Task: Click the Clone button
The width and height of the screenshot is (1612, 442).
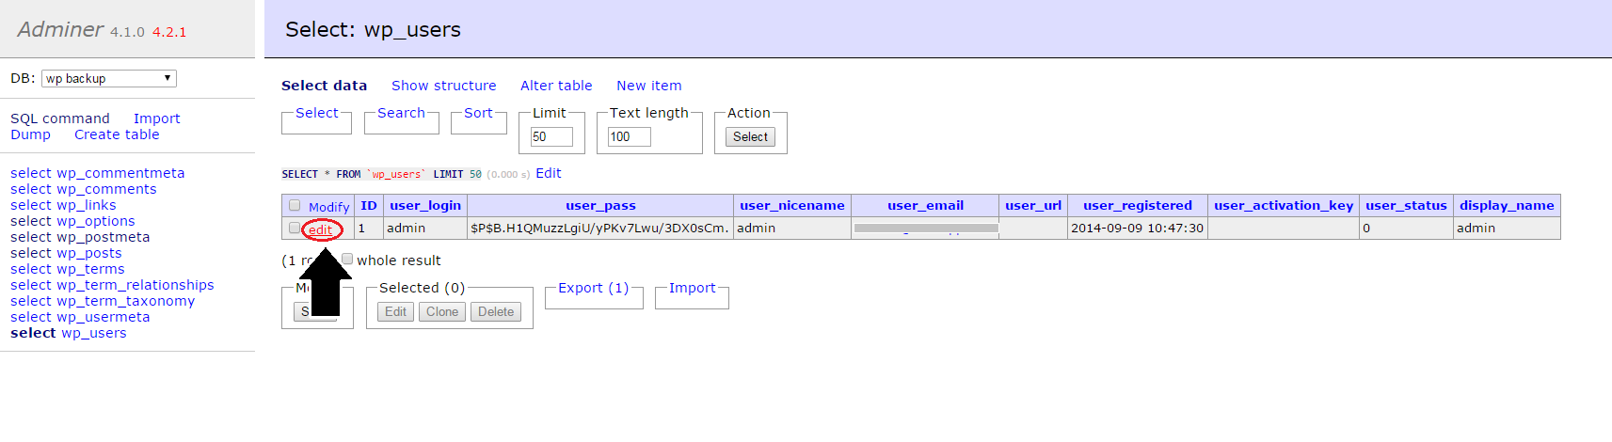Action: pyautogui.click(x=441, y=311)
